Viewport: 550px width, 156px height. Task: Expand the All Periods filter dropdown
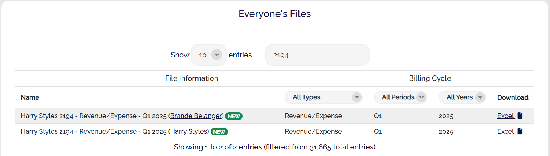400,97
